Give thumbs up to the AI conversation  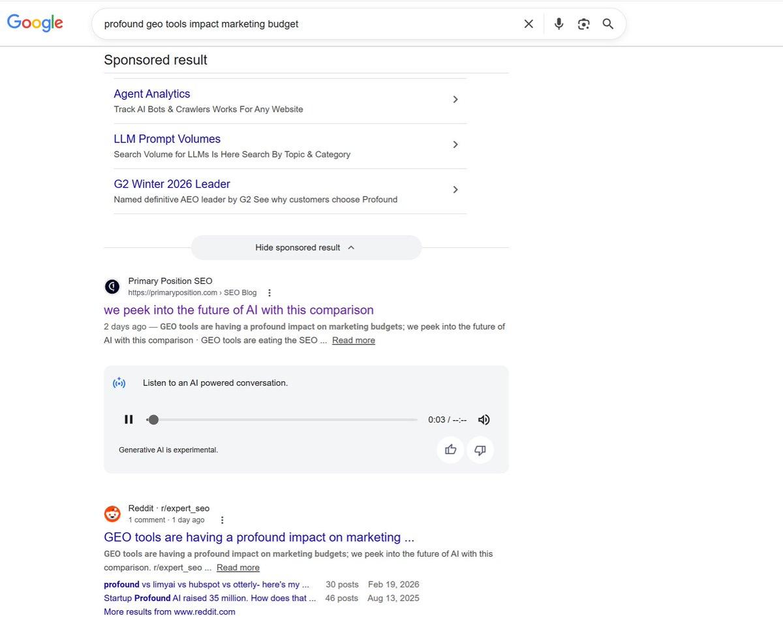point(450,450)
